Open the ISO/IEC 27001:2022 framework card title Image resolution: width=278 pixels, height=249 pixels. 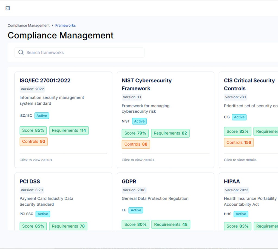point(45,80)
